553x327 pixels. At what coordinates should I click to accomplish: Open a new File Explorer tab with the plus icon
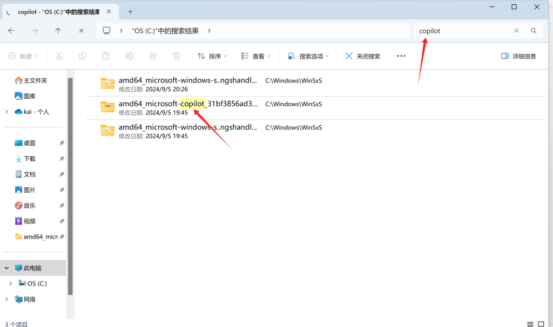[130, 11]
